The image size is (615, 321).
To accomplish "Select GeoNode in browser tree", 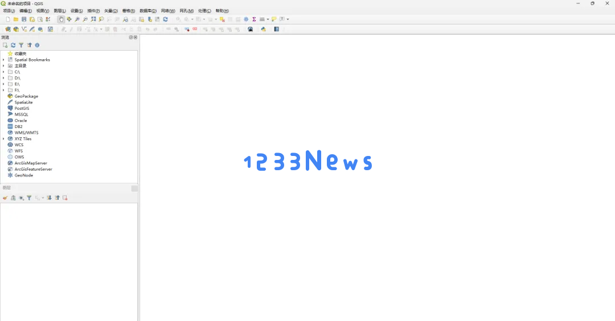I will pyautogui.click(x=23, y=175).
